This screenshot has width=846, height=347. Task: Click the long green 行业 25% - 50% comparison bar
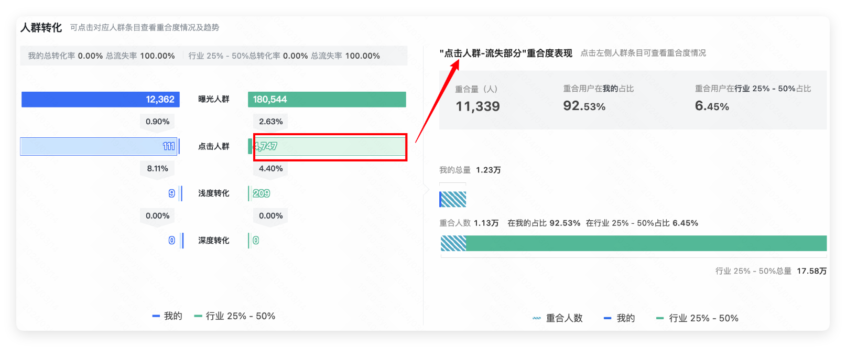pos(645,243)
